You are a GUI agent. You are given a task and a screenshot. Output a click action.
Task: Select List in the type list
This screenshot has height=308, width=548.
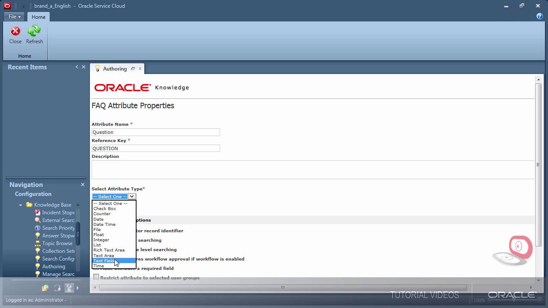click(114, 245)
